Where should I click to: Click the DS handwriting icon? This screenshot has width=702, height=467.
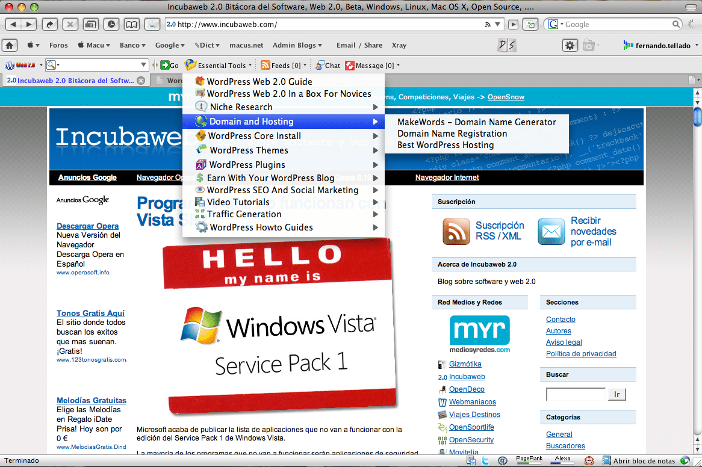tap(507, 45)
